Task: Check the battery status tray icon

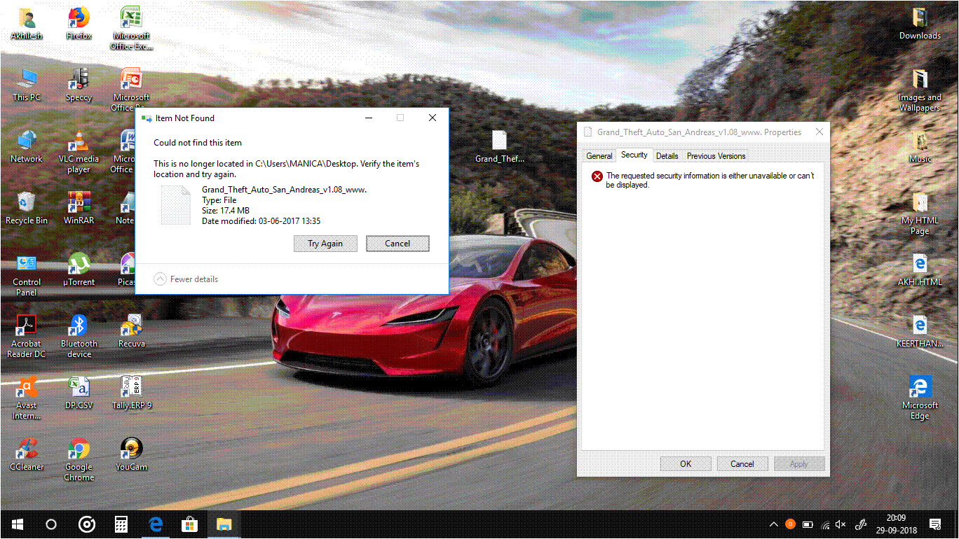Action: pos(808,524)
